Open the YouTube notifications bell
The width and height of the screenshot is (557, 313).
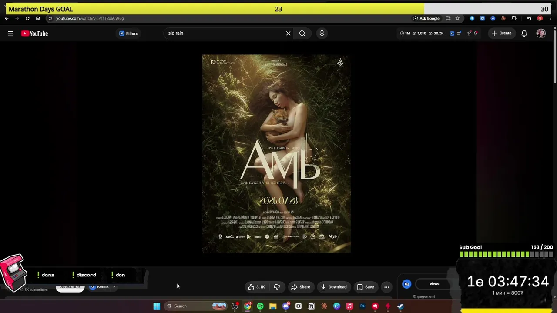pyautogui.click(x=524, y=33)
